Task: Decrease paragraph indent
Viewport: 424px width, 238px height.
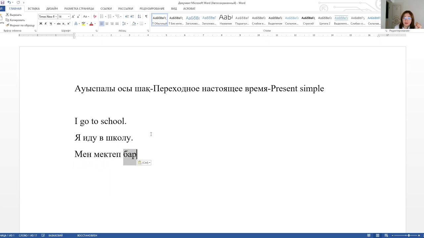Action: (x=127, y=17)
